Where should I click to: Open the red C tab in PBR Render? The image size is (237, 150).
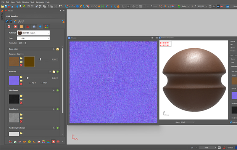click(x=9, y=27)
